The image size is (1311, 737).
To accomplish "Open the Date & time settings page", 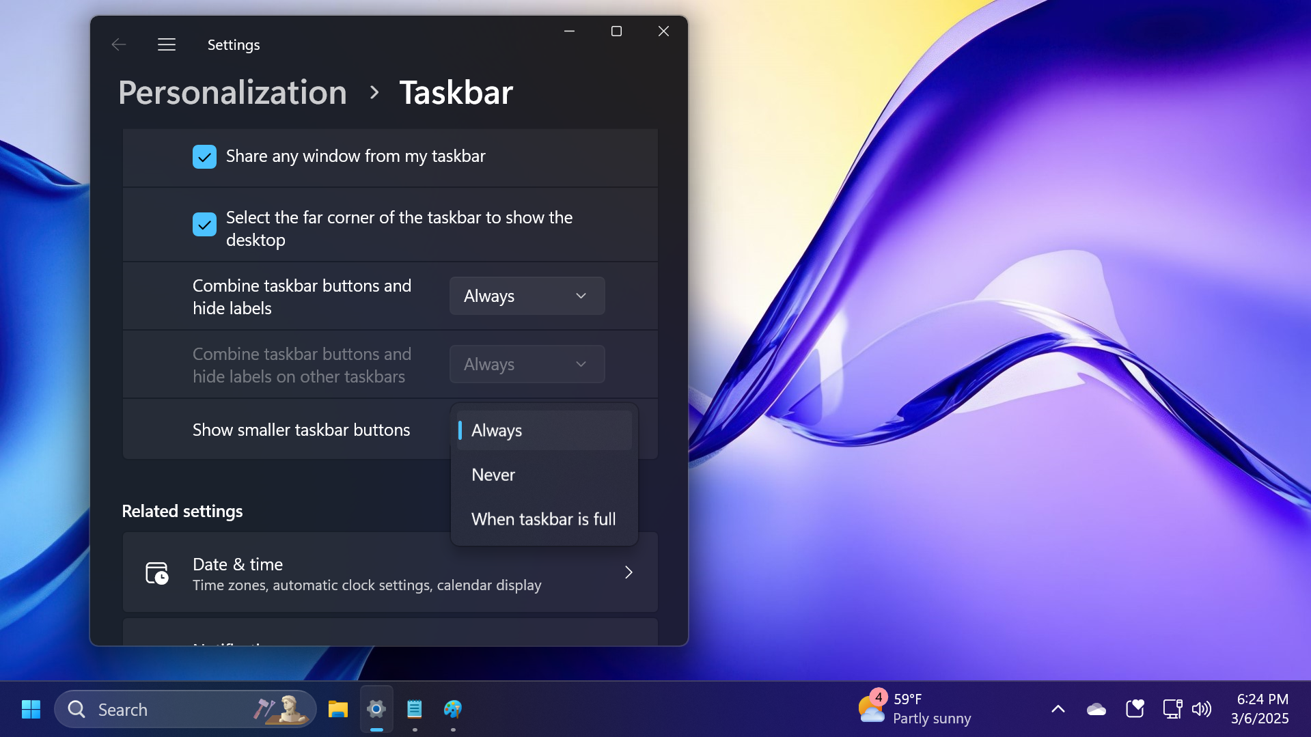I will pyautogui.click(x=390, y=572).
